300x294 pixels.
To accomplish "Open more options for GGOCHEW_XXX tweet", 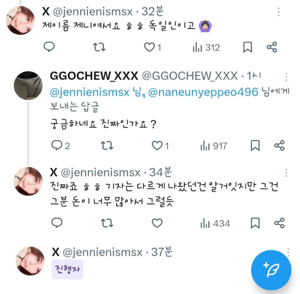I will pyautogui.click(x=287, y=77).
